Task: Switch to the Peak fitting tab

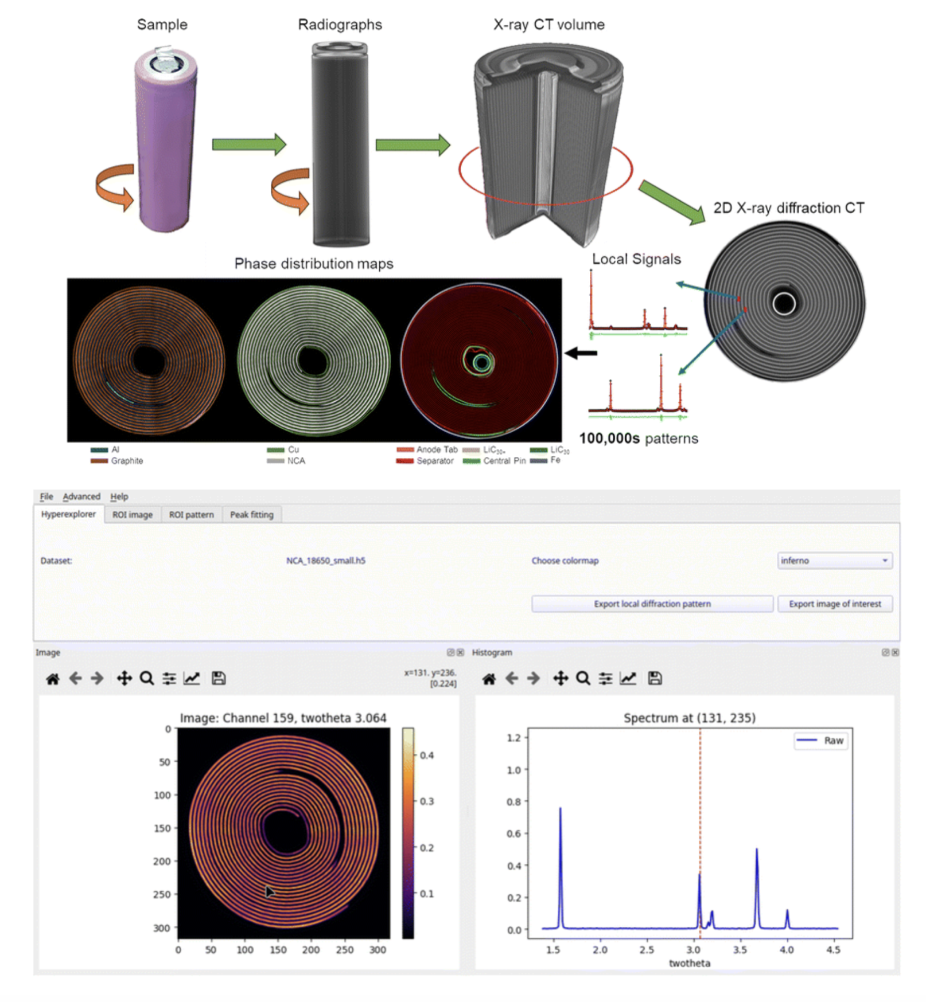Action: tap(252, 515)
